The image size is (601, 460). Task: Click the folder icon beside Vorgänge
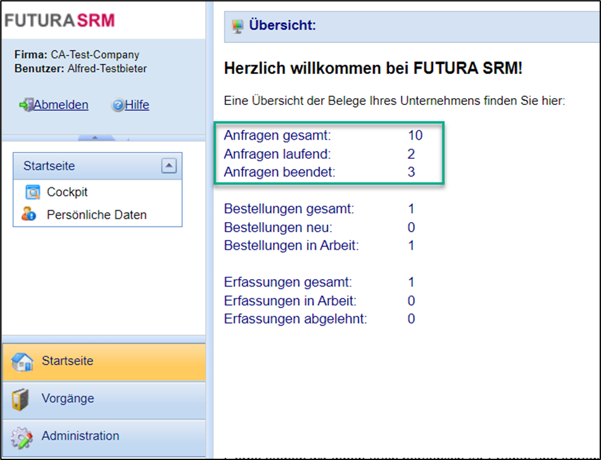click(21, 400)
